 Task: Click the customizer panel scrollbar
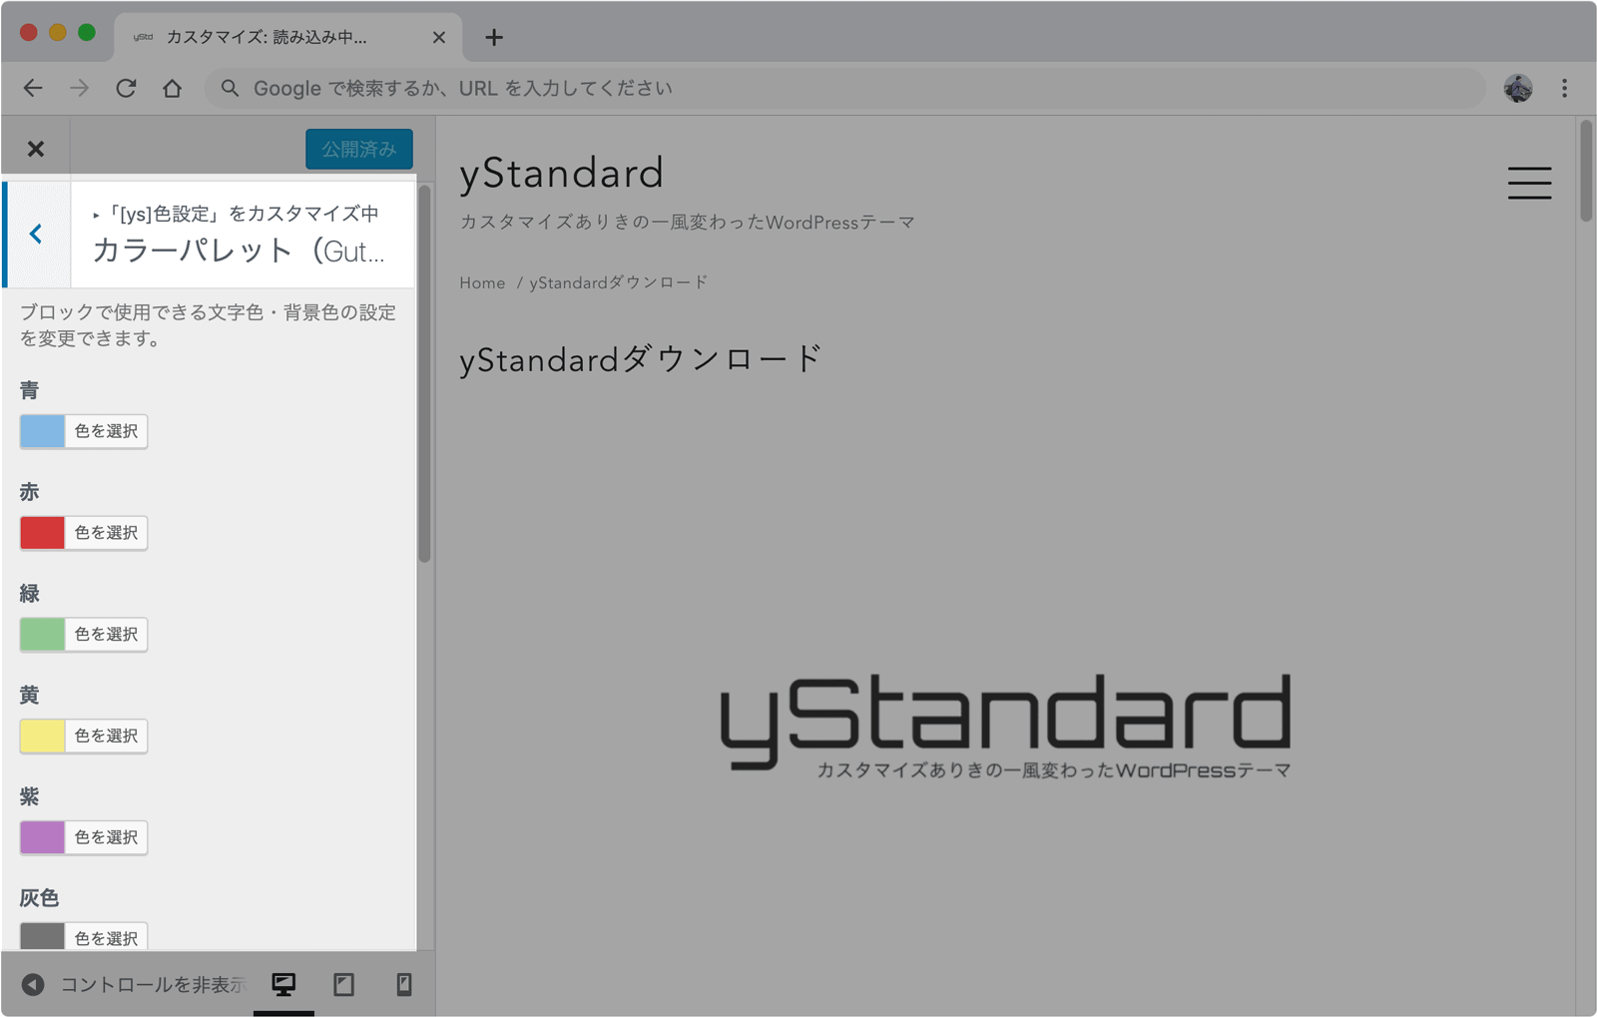click(x=424, y=373)
